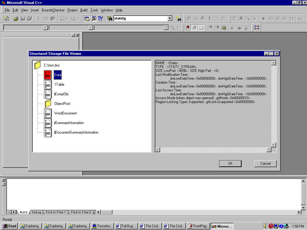
Task: Open the first WizardBar class dropdown
Action: [x=46, y=28]
